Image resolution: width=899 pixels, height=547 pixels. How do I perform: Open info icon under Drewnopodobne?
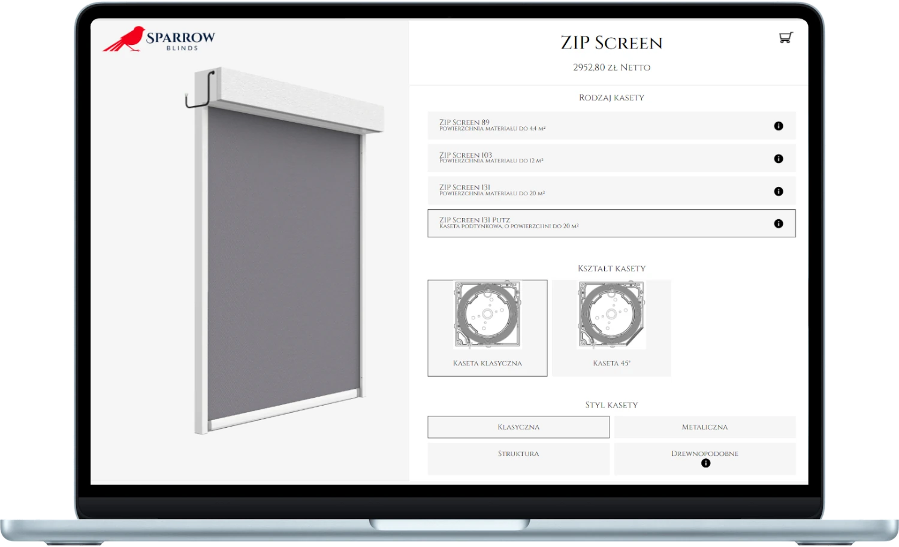(705, 463)
